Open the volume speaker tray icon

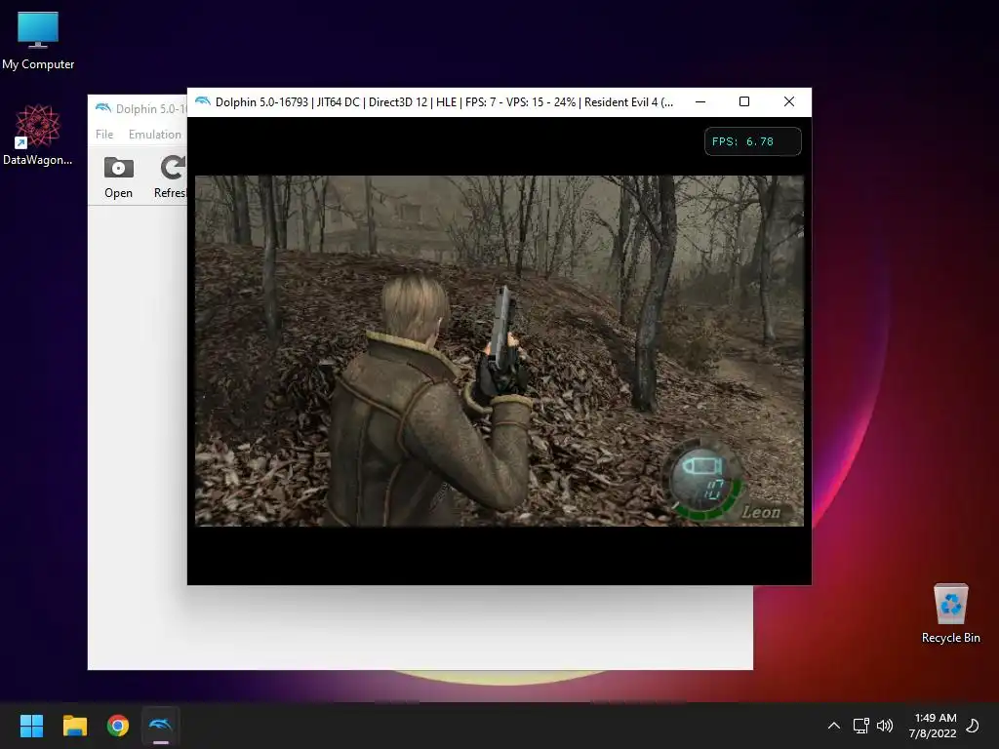click(x=884, y=726)
